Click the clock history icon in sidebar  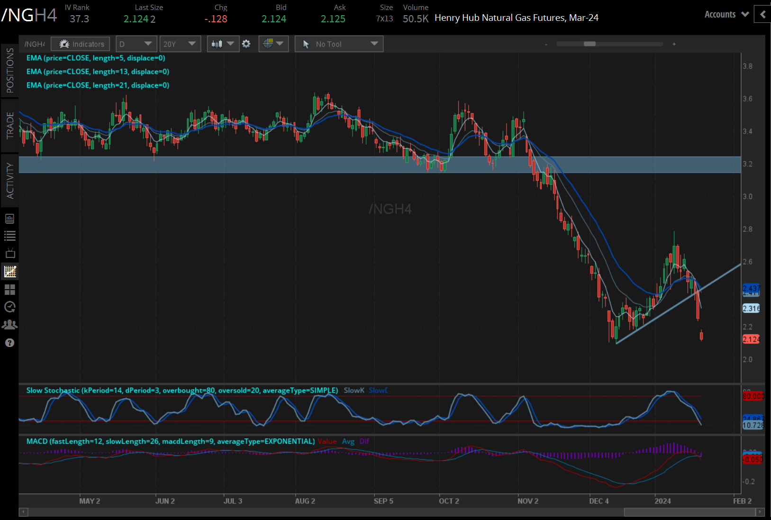tap(9, 307)
